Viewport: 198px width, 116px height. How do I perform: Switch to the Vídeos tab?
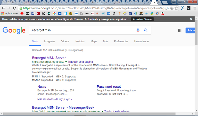coord(65,42)
